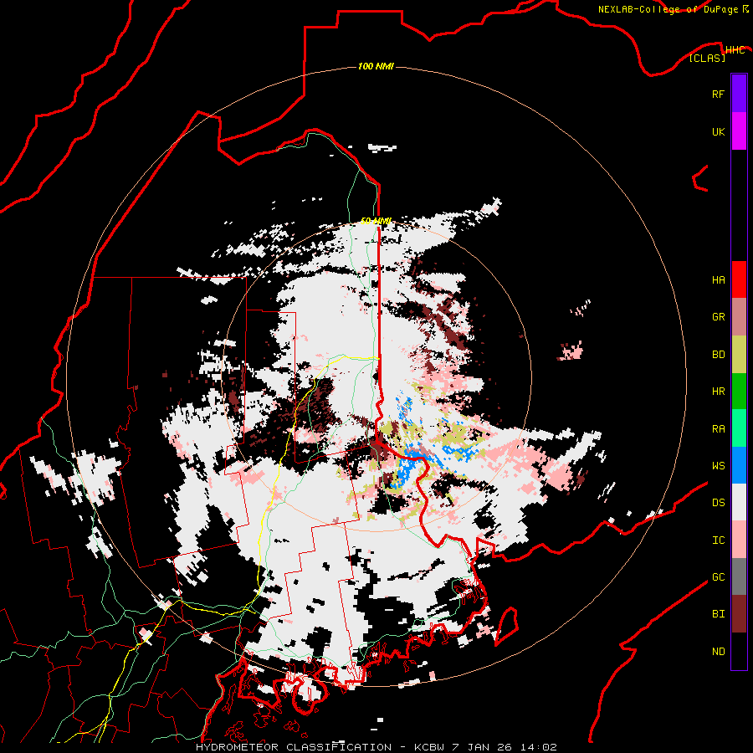Click the UK legend label
The image size is (753, 753).
tap(718, 131)
